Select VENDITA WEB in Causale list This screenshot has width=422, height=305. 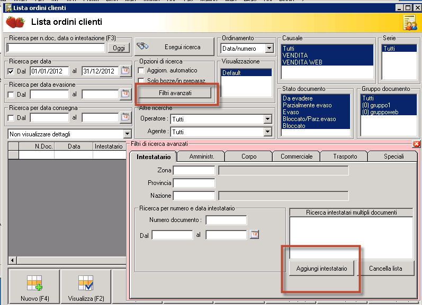tap(327, 62)
